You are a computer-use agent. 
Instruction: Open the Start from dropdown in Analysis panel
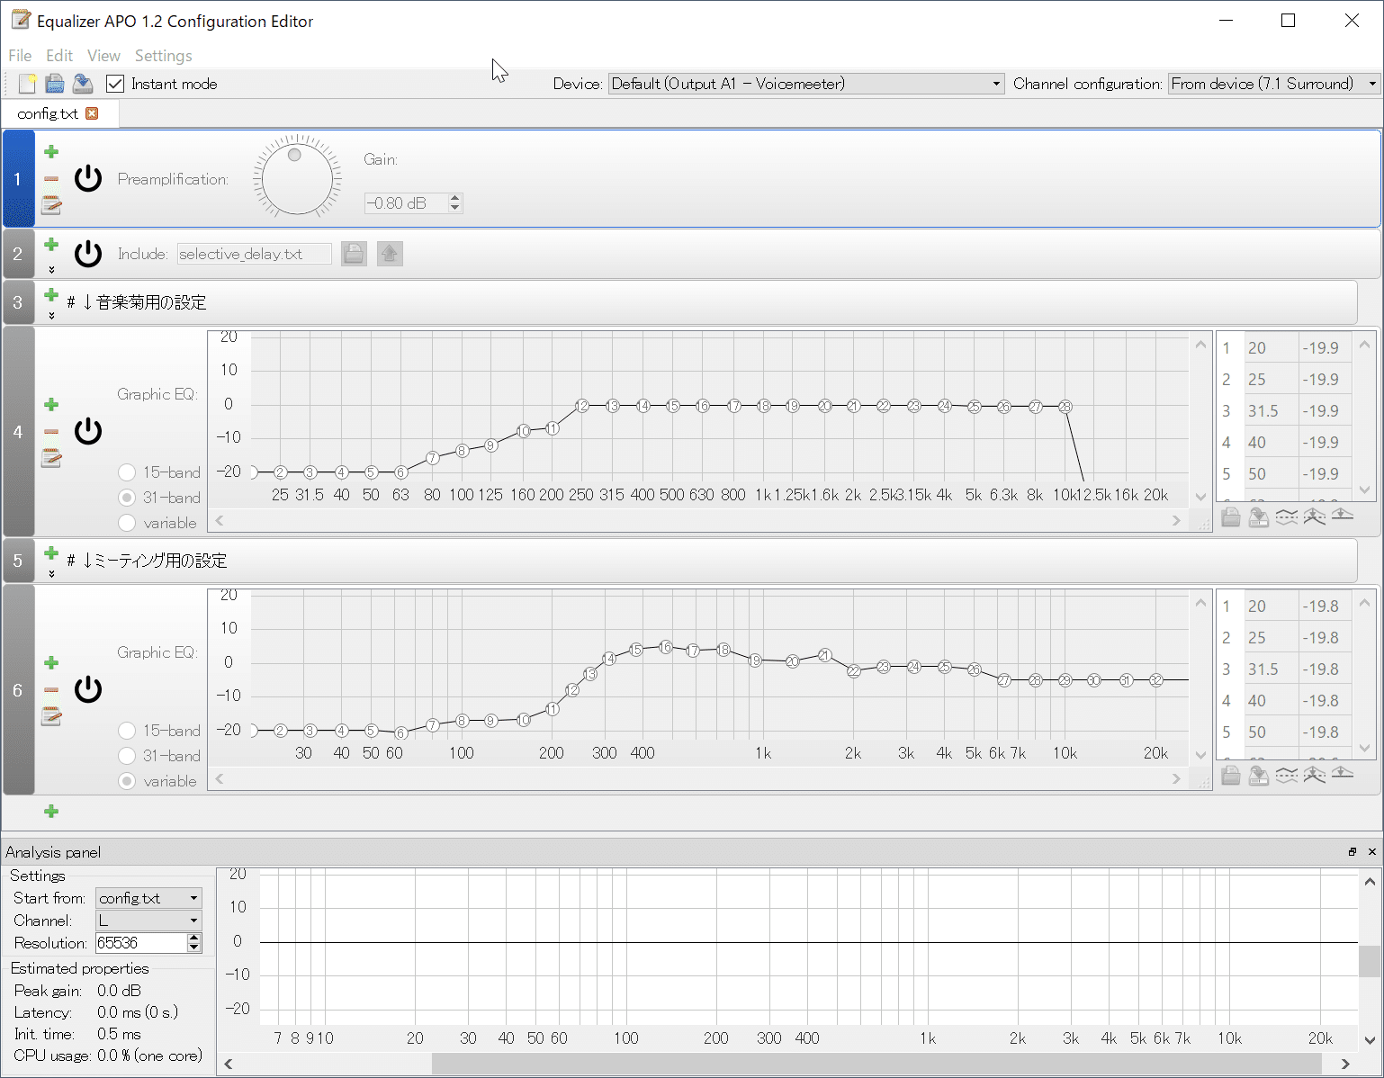click(148, 898)
